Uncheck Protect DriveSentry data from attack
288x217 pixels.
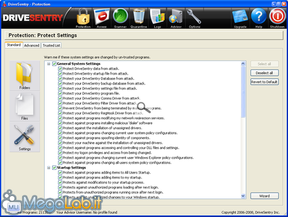click(60, 69)
